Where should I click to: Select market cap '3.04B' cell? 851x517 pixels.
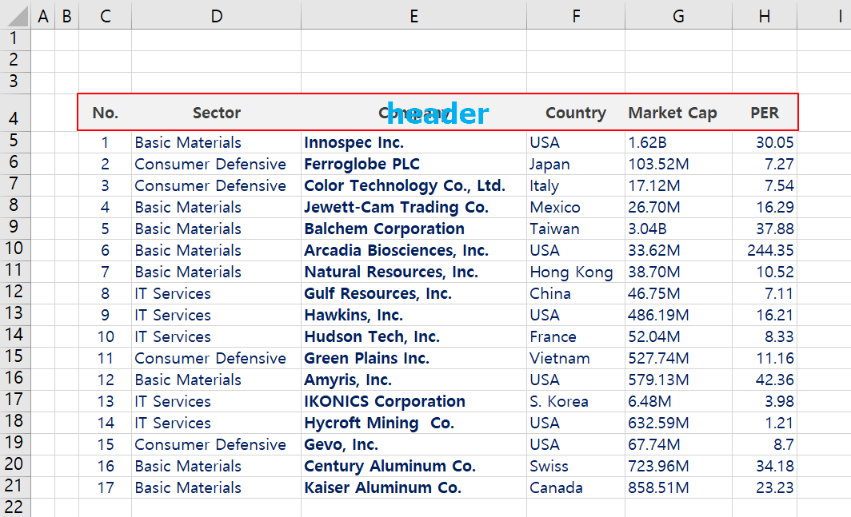(678, 229)
